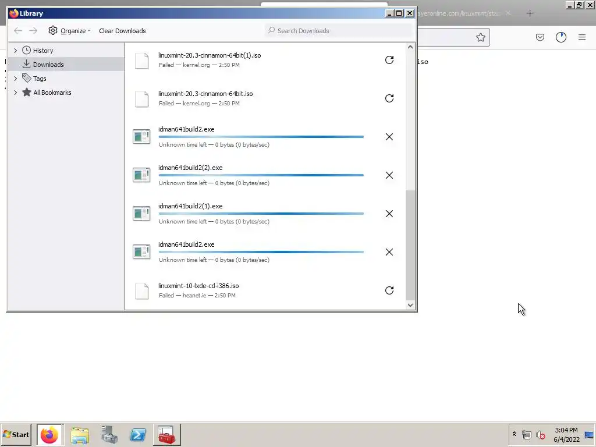This screenshot has height=447, width=596.
Task: Select idman641build2(1).exe file name
Action: click(x=190, y=206)
